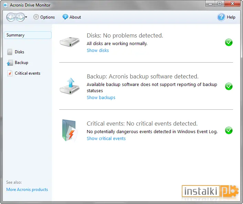Image resolution: width=243 pixels, height=204 pixels.
Task: Click the 'Backup: Acronis backup software detected.' heading
Action: pos(142,76)
